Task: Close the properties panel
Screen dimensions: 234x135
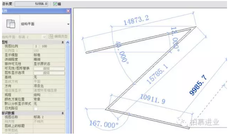Action: pos(68,11)
